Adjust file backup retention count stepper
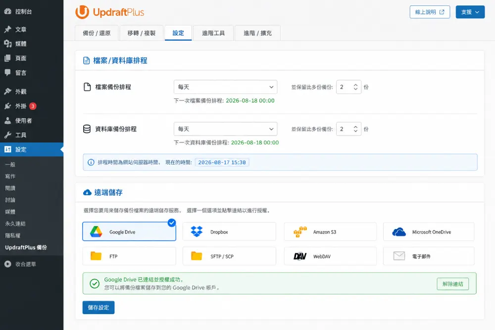Viewport: 495px width, 330px height. click(x=355, y=87)
